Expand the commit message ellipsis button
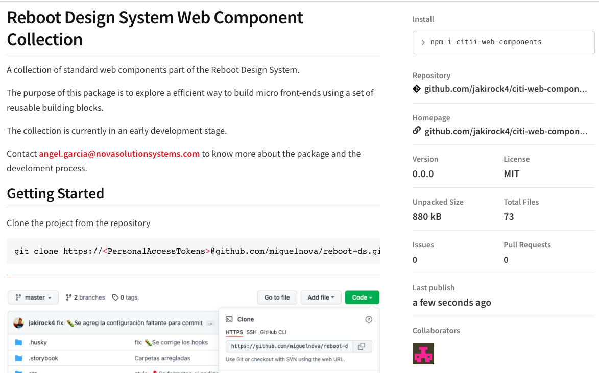Screen dimensions: 599x373 click(210, 324)
